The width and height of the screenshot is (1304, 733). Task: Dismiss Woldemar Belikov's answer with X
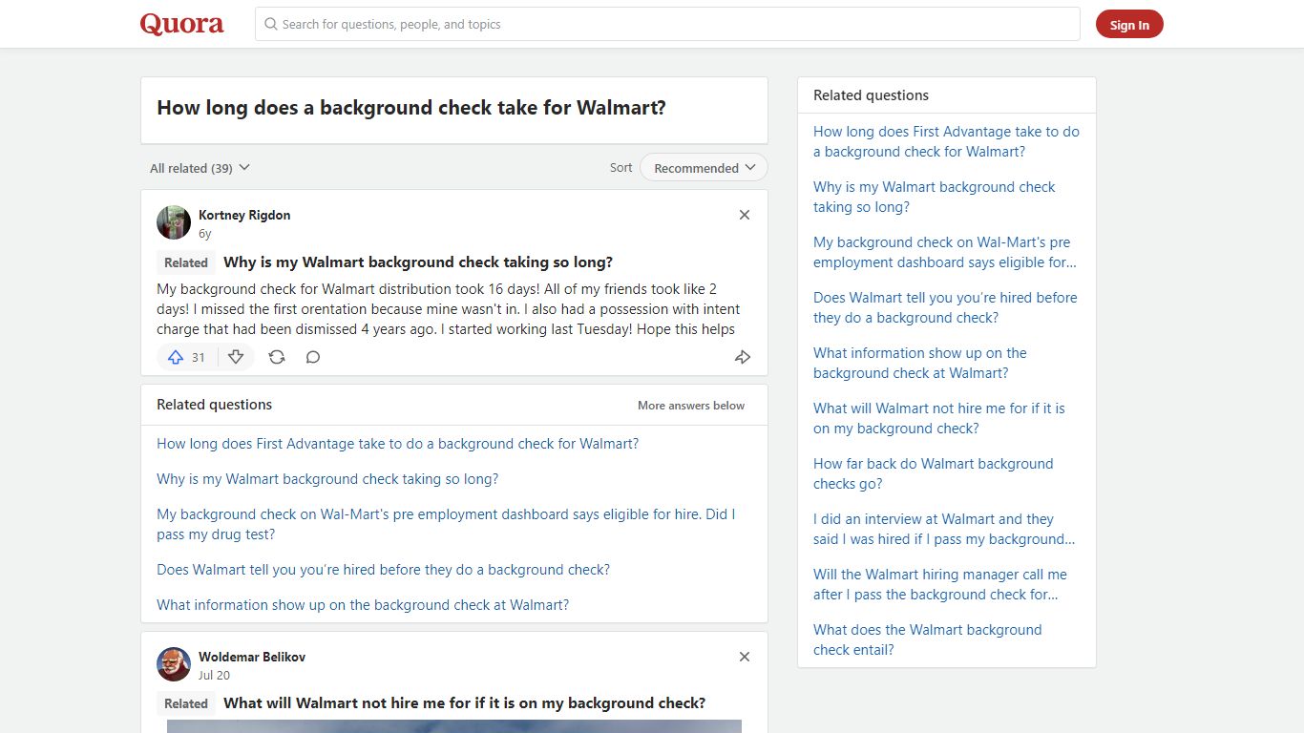click(x=745, y=657)
